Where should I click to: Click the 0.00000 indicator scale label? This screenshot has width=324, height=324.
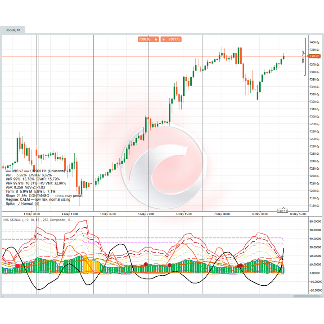point(315,273)
